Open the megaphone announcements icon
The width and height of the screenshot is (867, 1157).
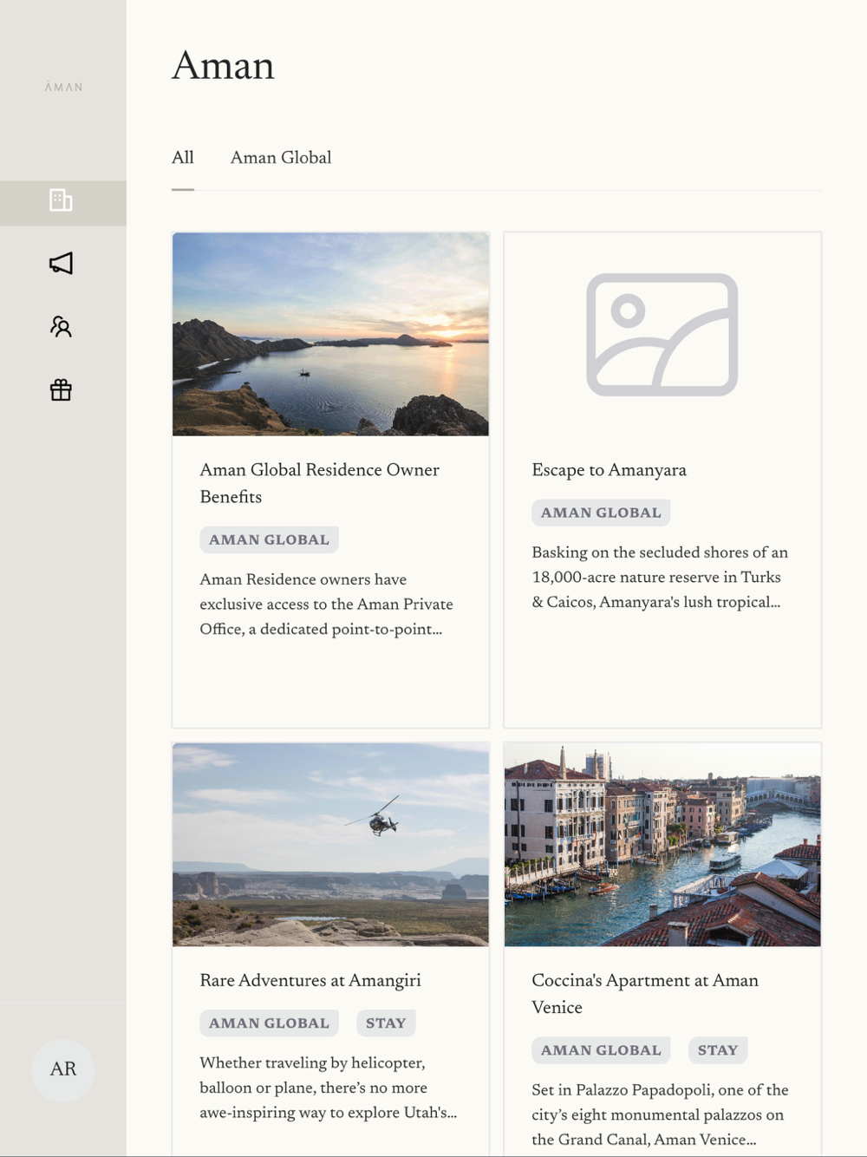click(x=61, y=264)
